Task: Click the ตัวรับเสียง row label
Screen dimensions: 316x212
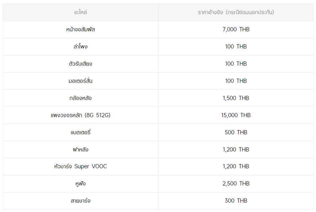Action: tap(80, 64)
